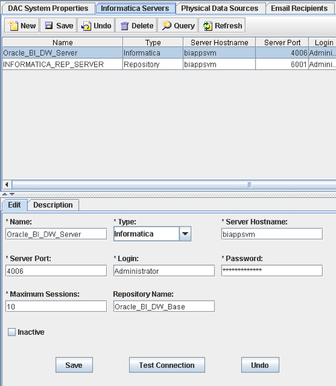The image size is (336, 386).
Task: Select the Edit subtab
Action: pos(14,205)
